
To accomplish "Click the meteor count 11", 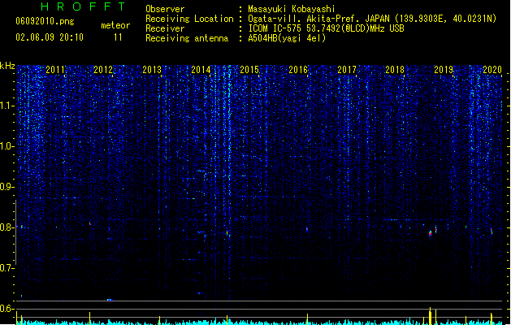I will click(x=118, y=37).
